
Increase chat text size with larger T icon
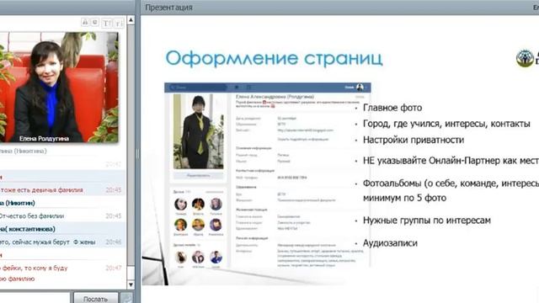[x=107, y=23]
